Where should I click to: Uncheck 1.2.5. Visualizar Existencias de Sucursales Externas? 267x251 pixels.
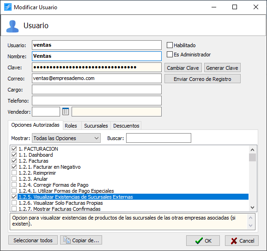[x=14, y=197]
